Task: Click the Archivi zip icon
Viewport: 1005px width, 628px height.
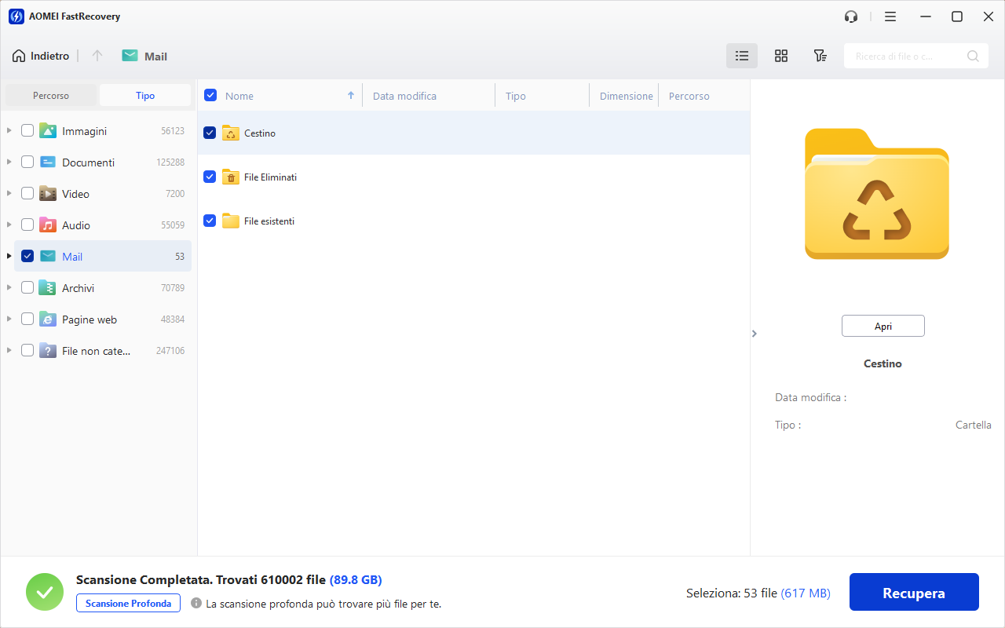Action: [48, 287]
